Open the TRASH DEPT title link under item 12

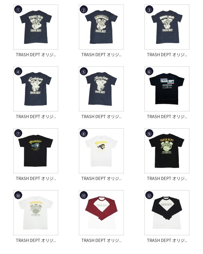pyautogui.click(x=167, y=240)
